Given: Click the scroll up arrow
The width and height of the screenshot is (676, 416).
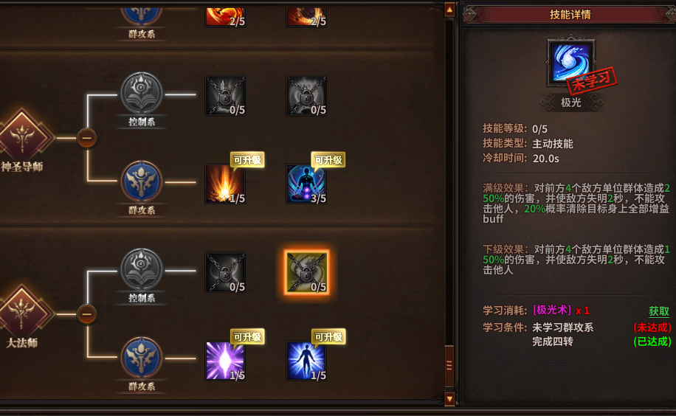Looking at the screenshot, I should click(x=449, y=10).
